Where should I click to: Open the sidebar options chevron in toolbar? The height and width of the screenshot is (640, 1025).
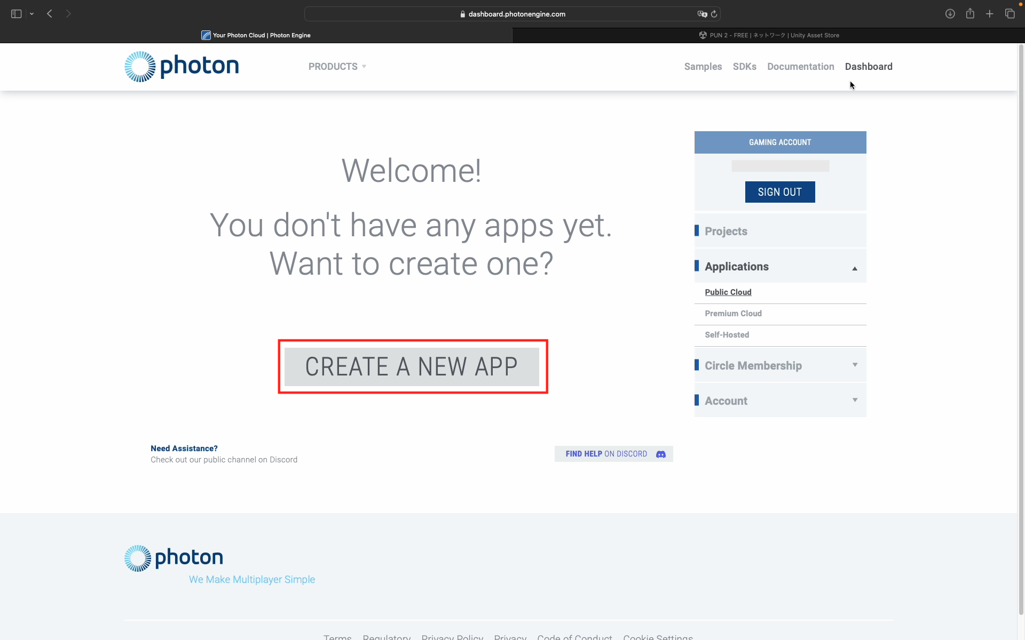[32, 14]
